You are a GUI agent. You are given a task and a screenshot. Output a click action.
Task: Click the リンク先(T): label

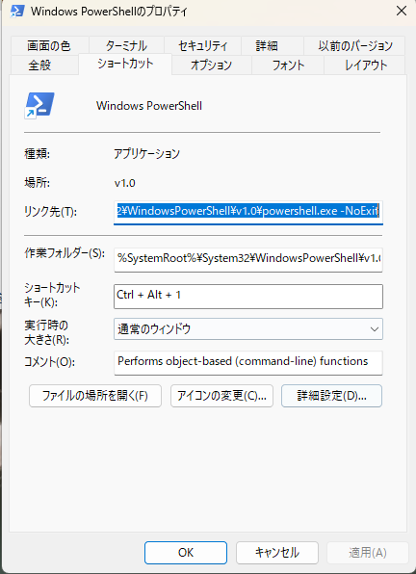pos(50,212)
